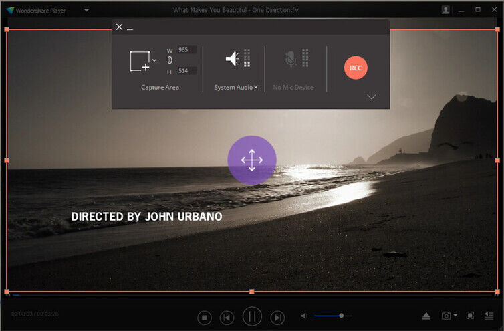Screen dimensions: 504x331
Task: Mute system audio speaker icon in recorder
Action: 233,59
